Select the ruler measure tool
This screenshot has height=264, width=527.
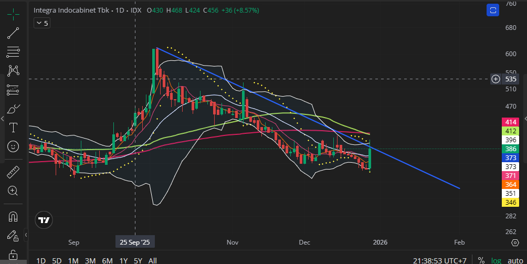pyautogui.click(x=13, y=172)
